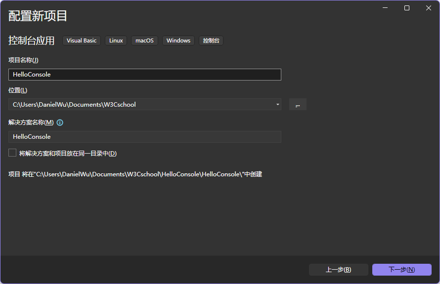Enable 将解决方案和项目放在同一目录中 checkbox
The height and width of the screenshot is (284, 440).
point(12,153)
